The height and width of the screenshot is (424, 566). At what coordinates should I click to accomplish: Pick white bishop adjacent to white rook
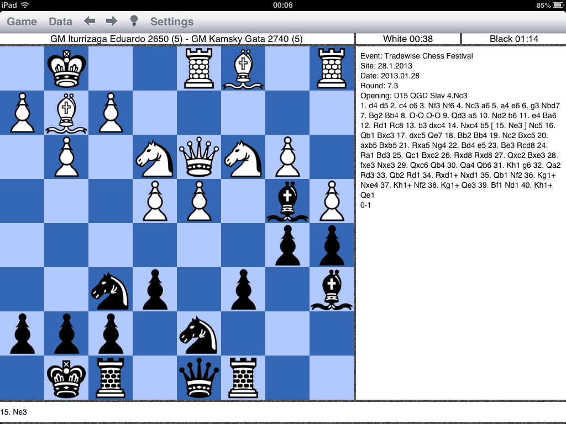pyautogui.click(x=243, y=68)
